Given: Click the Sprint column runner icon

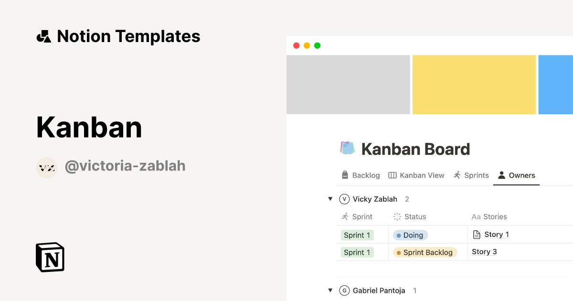Looking at the screenshot, I should tap(345, 216).
